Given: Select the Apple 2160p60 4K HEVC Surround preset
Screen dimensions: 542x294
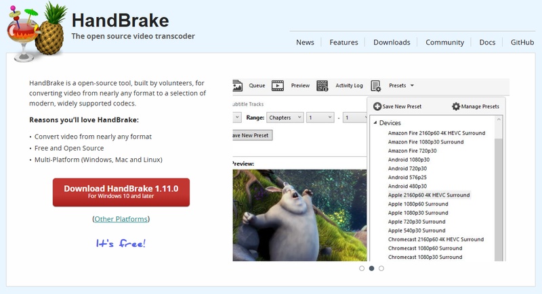Looking at the screenshot, I should click(428, 195).
